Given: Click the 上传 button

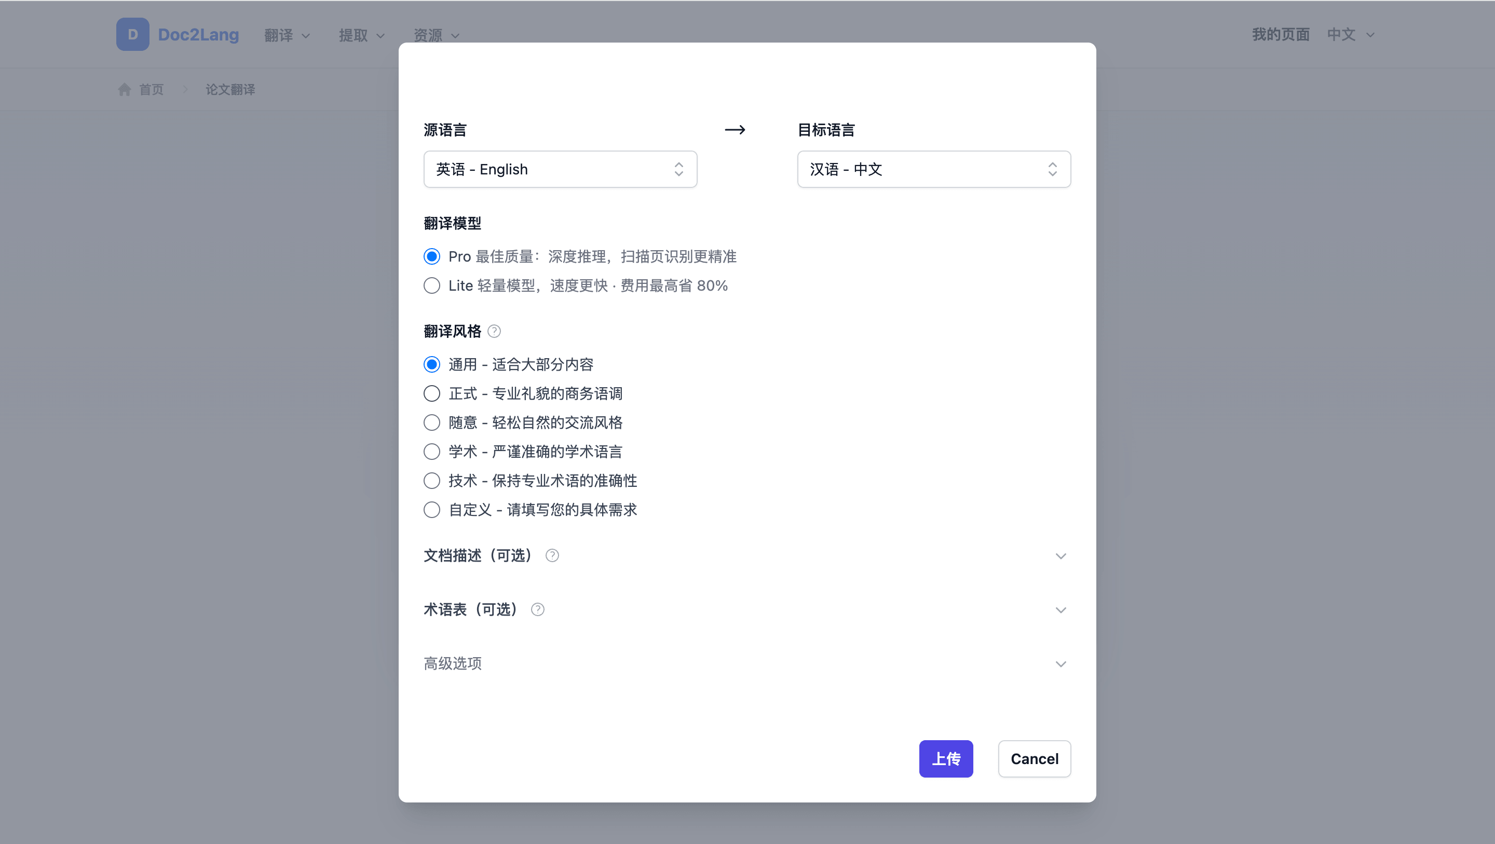Looking at the screenshot, I should coord(946,759).
